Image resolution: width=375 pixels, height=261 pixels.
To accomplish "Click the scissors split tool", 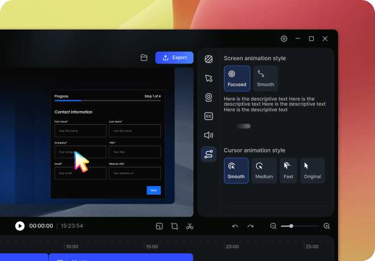I will click(x=190, y=226).
